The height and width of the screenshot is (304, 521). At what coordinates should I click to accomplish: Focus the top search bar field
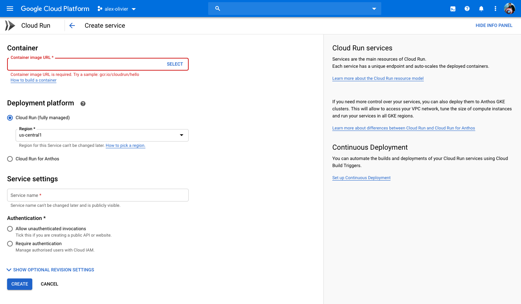295,9
